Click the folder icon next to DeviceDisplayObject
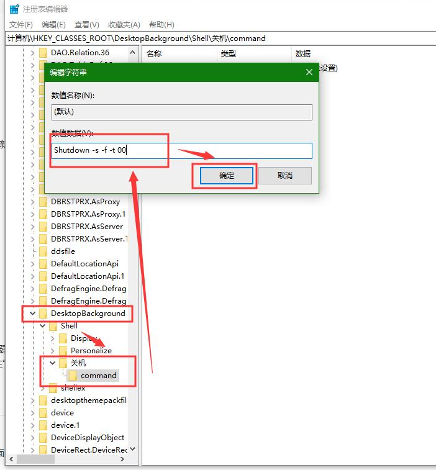 tap(43, 438)
